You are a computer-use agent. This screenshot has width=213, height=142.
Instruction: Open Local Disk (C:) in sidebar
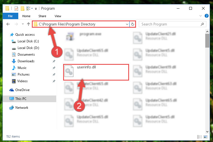pyautogui.click(x=28, y=41)
